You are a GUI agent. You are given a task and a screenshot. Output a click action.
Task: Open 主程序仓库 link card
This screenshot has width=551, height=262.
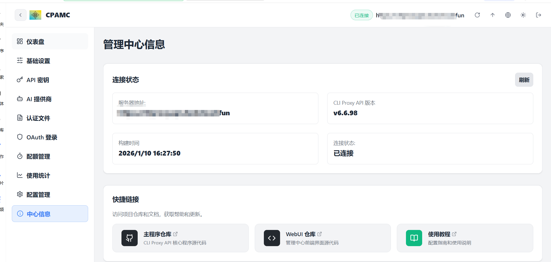[x=180, y=238]
